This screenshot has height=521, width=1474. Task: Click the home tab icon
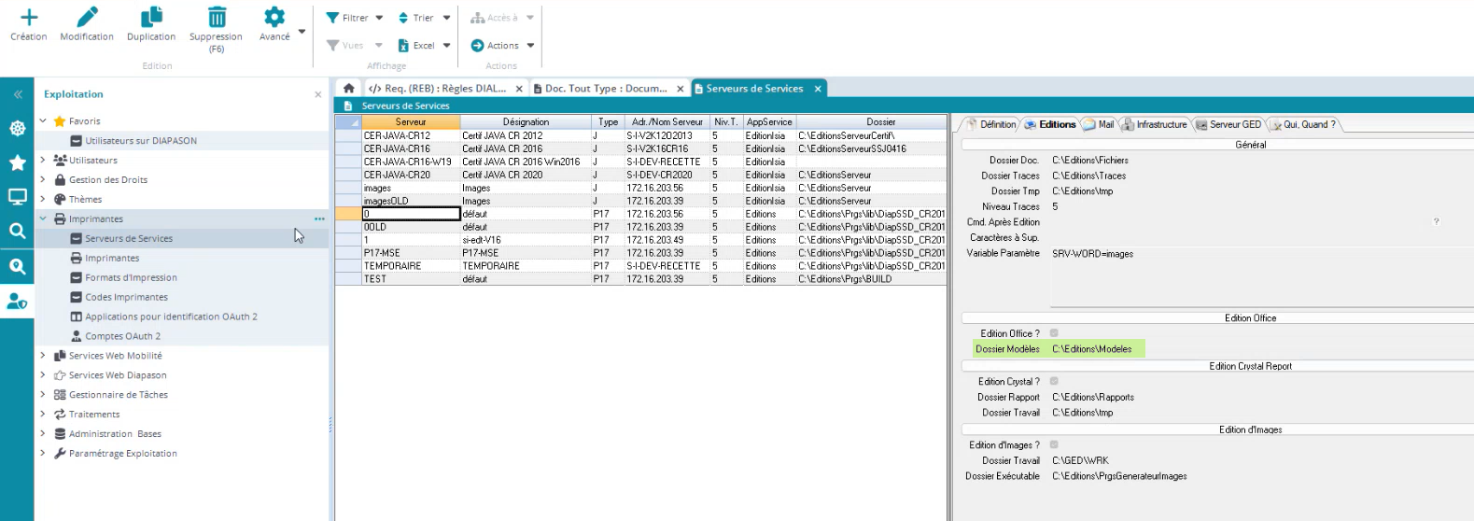(x=348, y=89)
